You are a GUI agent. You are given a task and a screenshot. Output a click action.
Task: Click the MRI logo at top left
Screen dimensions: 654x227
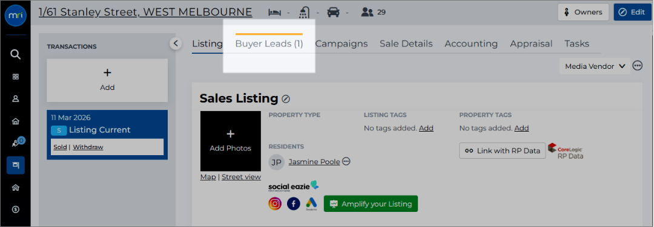[15, 15]
